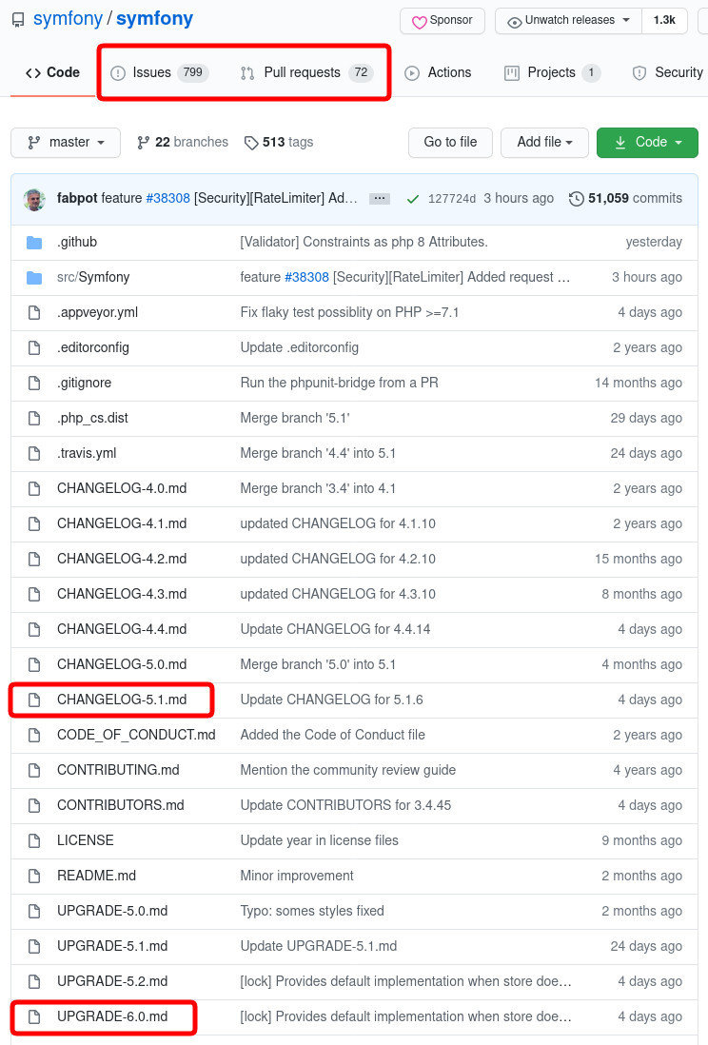Click the file icon next to .travis.yml
The height and width of the screenshot is (1045, 708).
coord(34,454)
